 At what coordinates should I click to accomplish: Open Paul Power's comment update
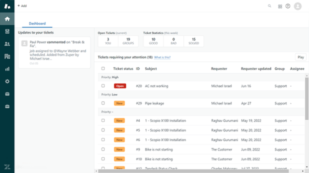click(54, 52)
